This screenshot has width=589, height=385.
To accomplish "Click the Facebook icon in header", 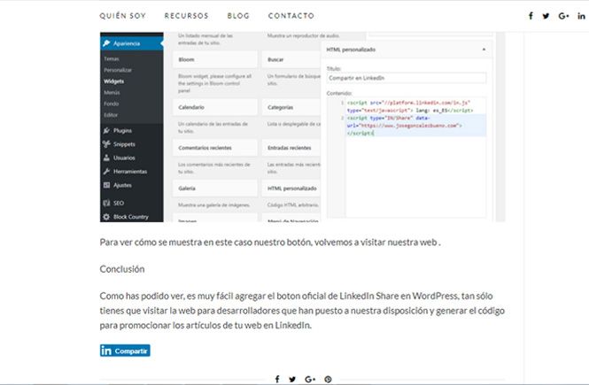I will (531, 16).
